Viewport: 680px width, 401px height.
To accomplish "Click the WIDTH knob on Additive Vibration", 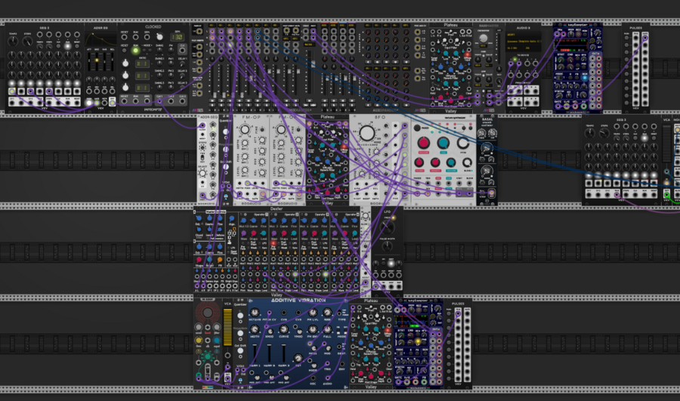I will (x=255, y=329).
